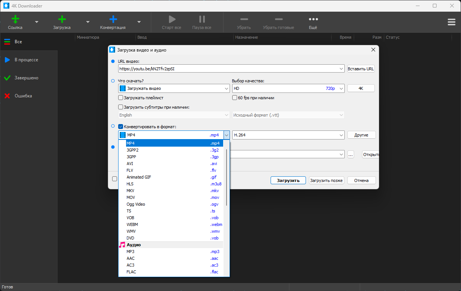Viewport: 461px width, 291px height.
Task: Filter by Ошибка in sidebar
Action: [x=29, y=96]
